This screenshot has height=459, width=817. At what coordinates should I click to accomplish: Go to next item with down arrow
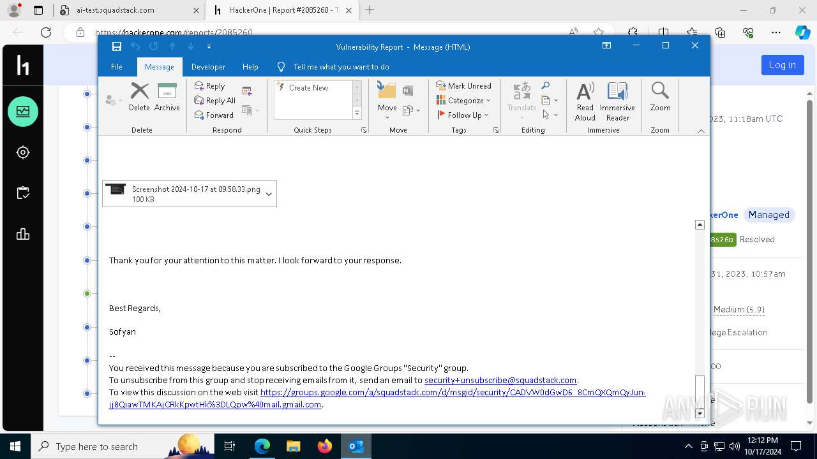(x=190, y=47)
